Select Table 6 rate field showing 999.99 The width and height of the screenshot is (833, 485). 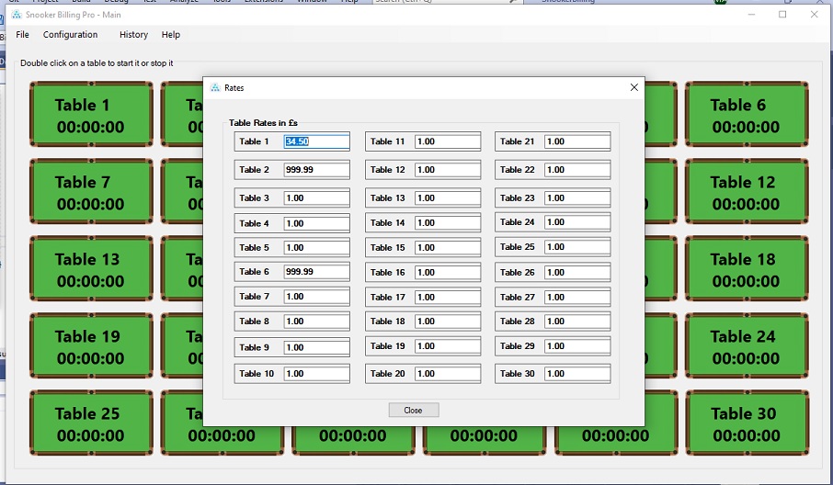tap(316, 272)
